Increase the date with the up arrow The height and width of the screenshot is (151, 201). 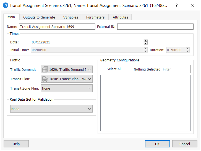(x=145, y=41)
